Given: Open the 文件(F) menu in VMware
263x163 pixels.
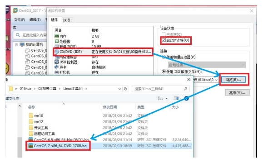Looking at the screenshot, I should 19,20.
